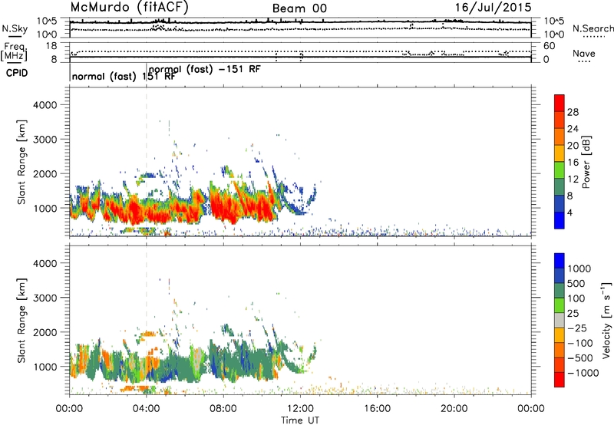This screenshot has width=614, height=425.
Task: Click the 18 tick on frequency axis
Action: point(51,46)
